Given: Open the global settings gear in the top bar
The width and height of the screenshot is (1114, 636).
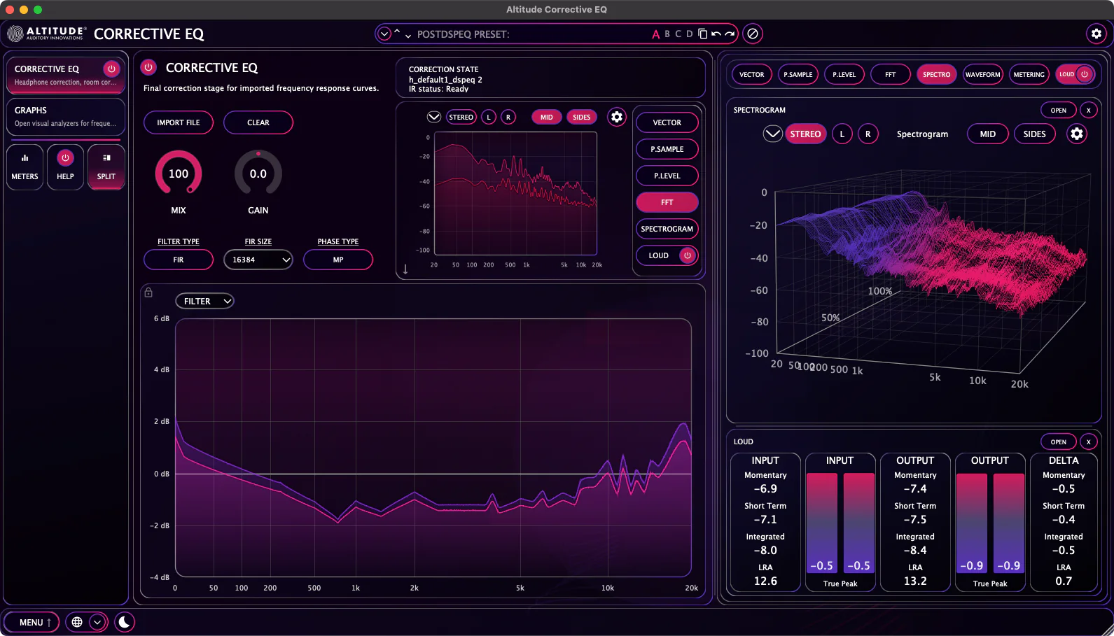Looking at the screenshot, I should [1096, 34].
